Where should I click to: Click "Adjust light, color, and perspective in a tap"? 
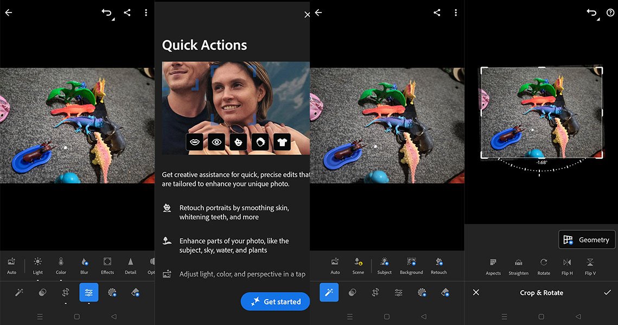coord(243,274)
